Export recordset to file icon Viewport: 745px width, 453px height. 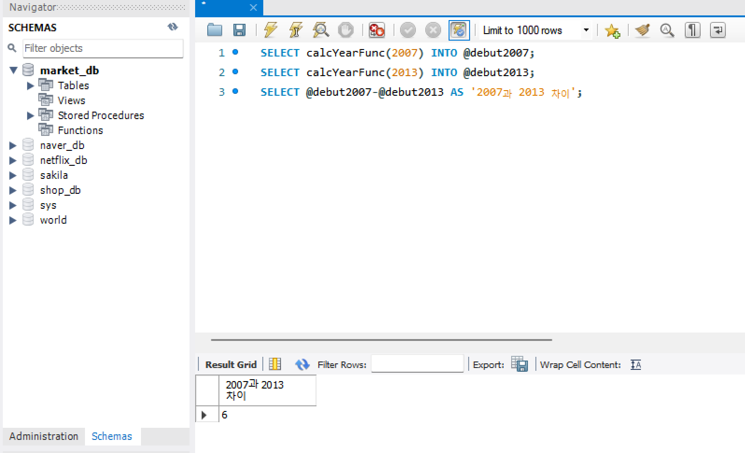[519, 364]
